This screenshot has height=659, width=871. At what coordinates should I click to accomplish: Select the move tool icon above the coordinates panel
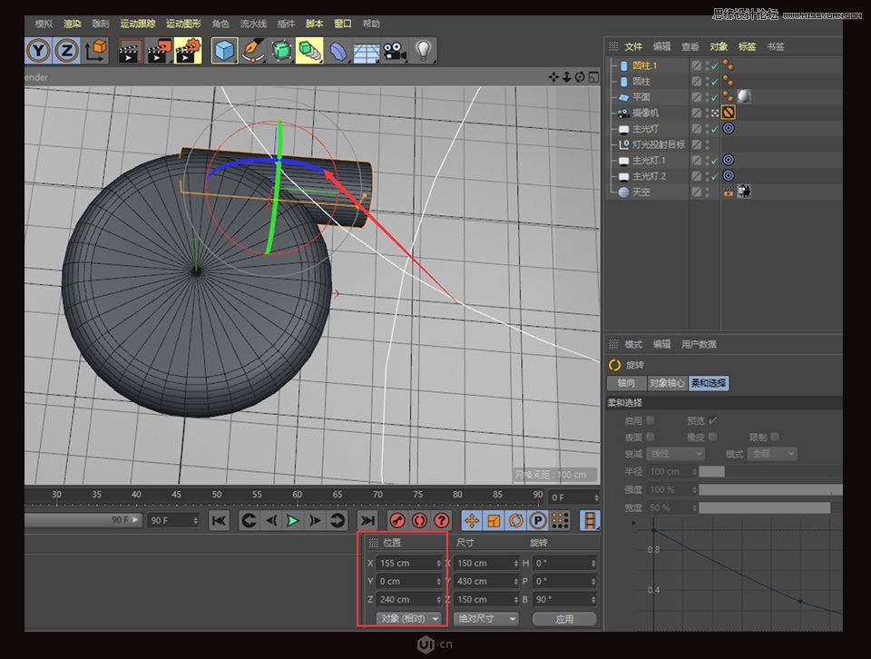pyautogui.click(x=471, y=520)
